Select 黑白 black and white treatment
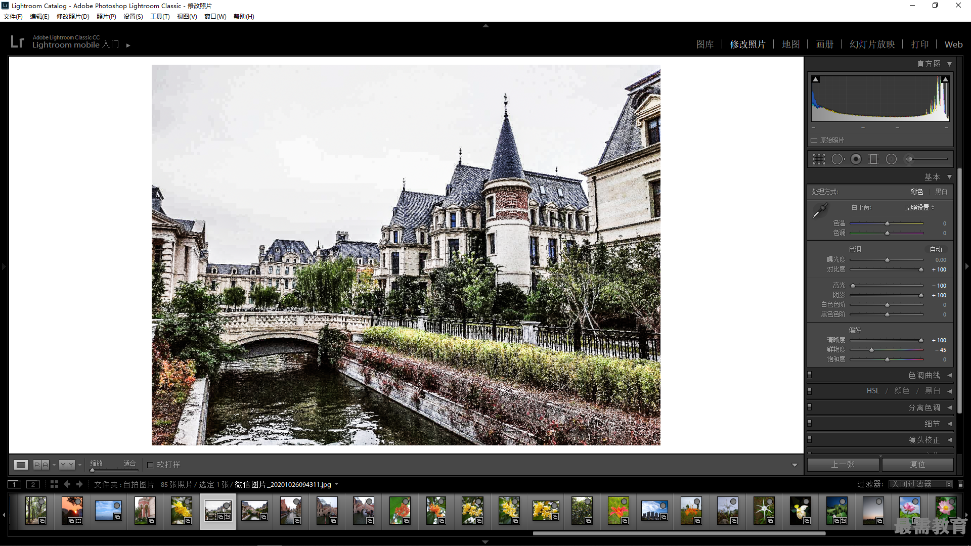The image size is (971, 546). point(941,192)
